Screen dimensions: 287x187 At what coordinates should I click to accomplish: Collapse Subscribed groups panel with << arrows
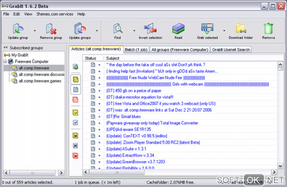(x=6, y=48)
